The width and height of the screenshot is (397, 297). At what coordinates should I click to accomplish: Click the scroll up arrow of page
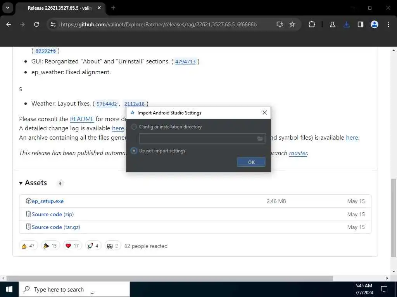point(394,50)
